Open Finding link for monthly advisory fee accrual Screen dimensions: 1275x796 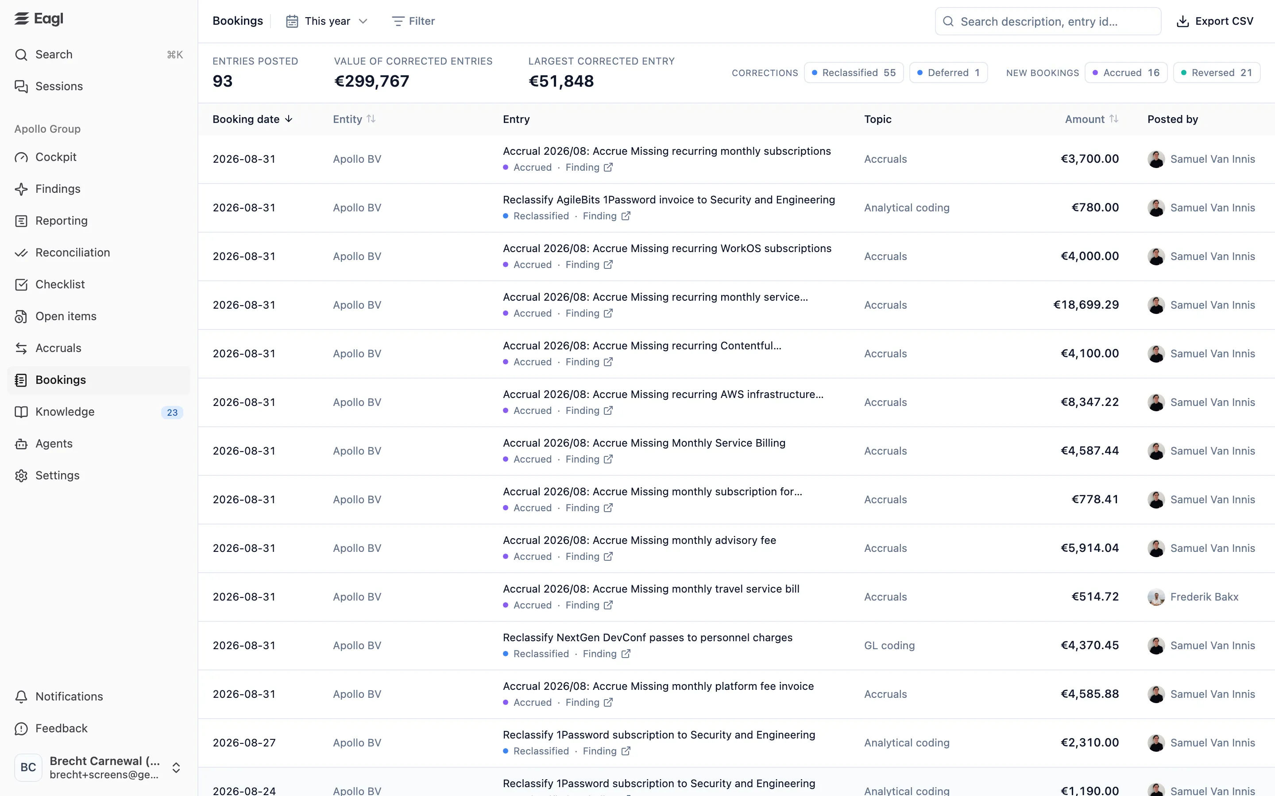[588, 556]
